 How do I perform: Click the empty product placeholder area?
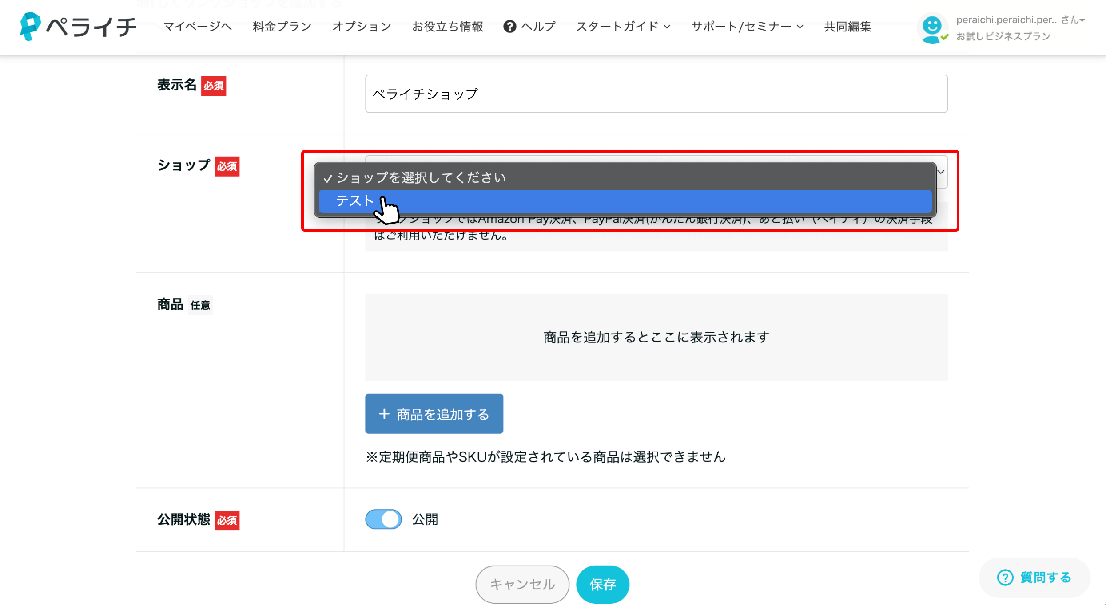656,337
